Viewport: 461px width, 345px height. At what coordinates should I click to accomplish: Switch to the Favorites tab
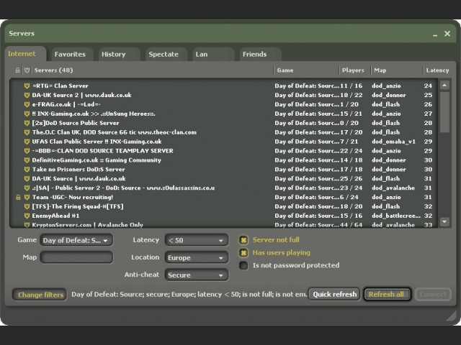pos(70,54)
